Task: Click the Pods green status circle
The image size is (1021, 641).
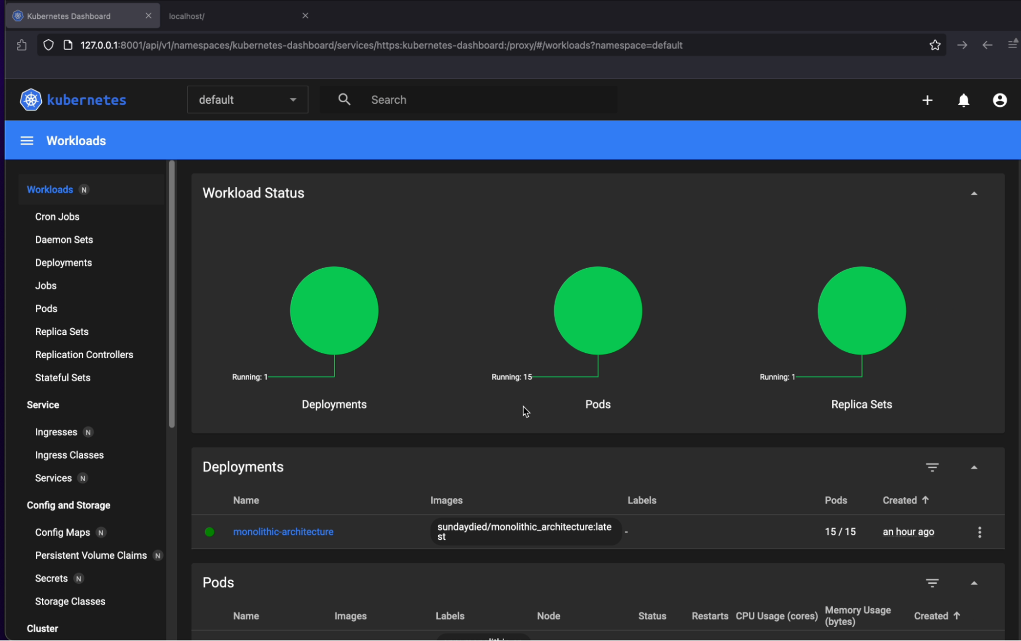Action: click(x=598, y=311)
